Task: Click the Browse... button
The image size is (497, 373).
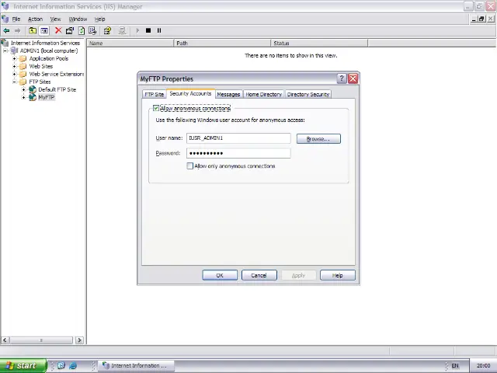Action: pos(318,138)
